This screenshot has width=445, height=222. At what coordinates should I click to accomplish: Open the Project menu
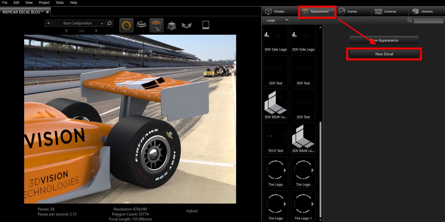(44, 3)
